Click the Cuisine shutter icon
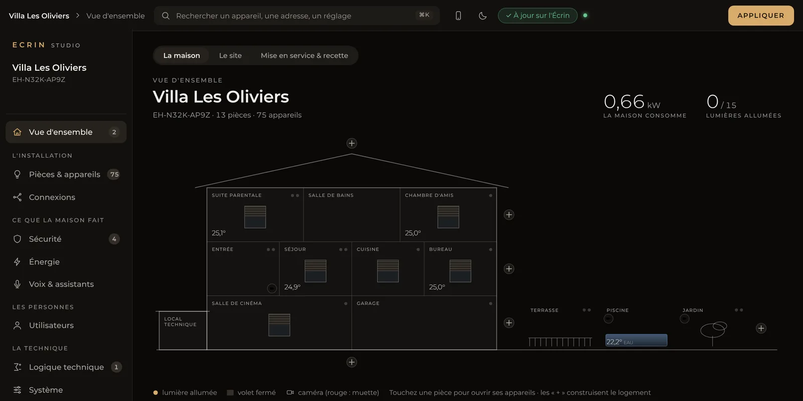Screen dimensions: 803x401 pyautogui.click(x=388, y=271)
